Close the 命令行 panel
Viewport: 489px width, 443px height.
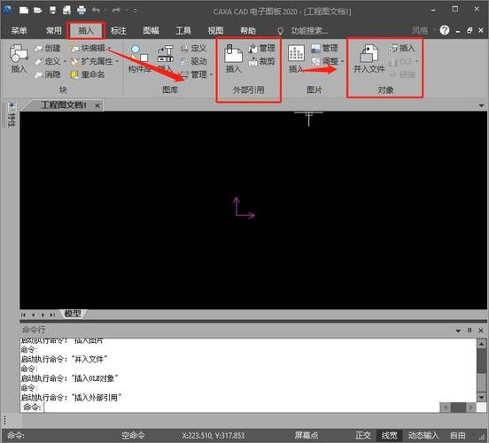click(481, 330)
